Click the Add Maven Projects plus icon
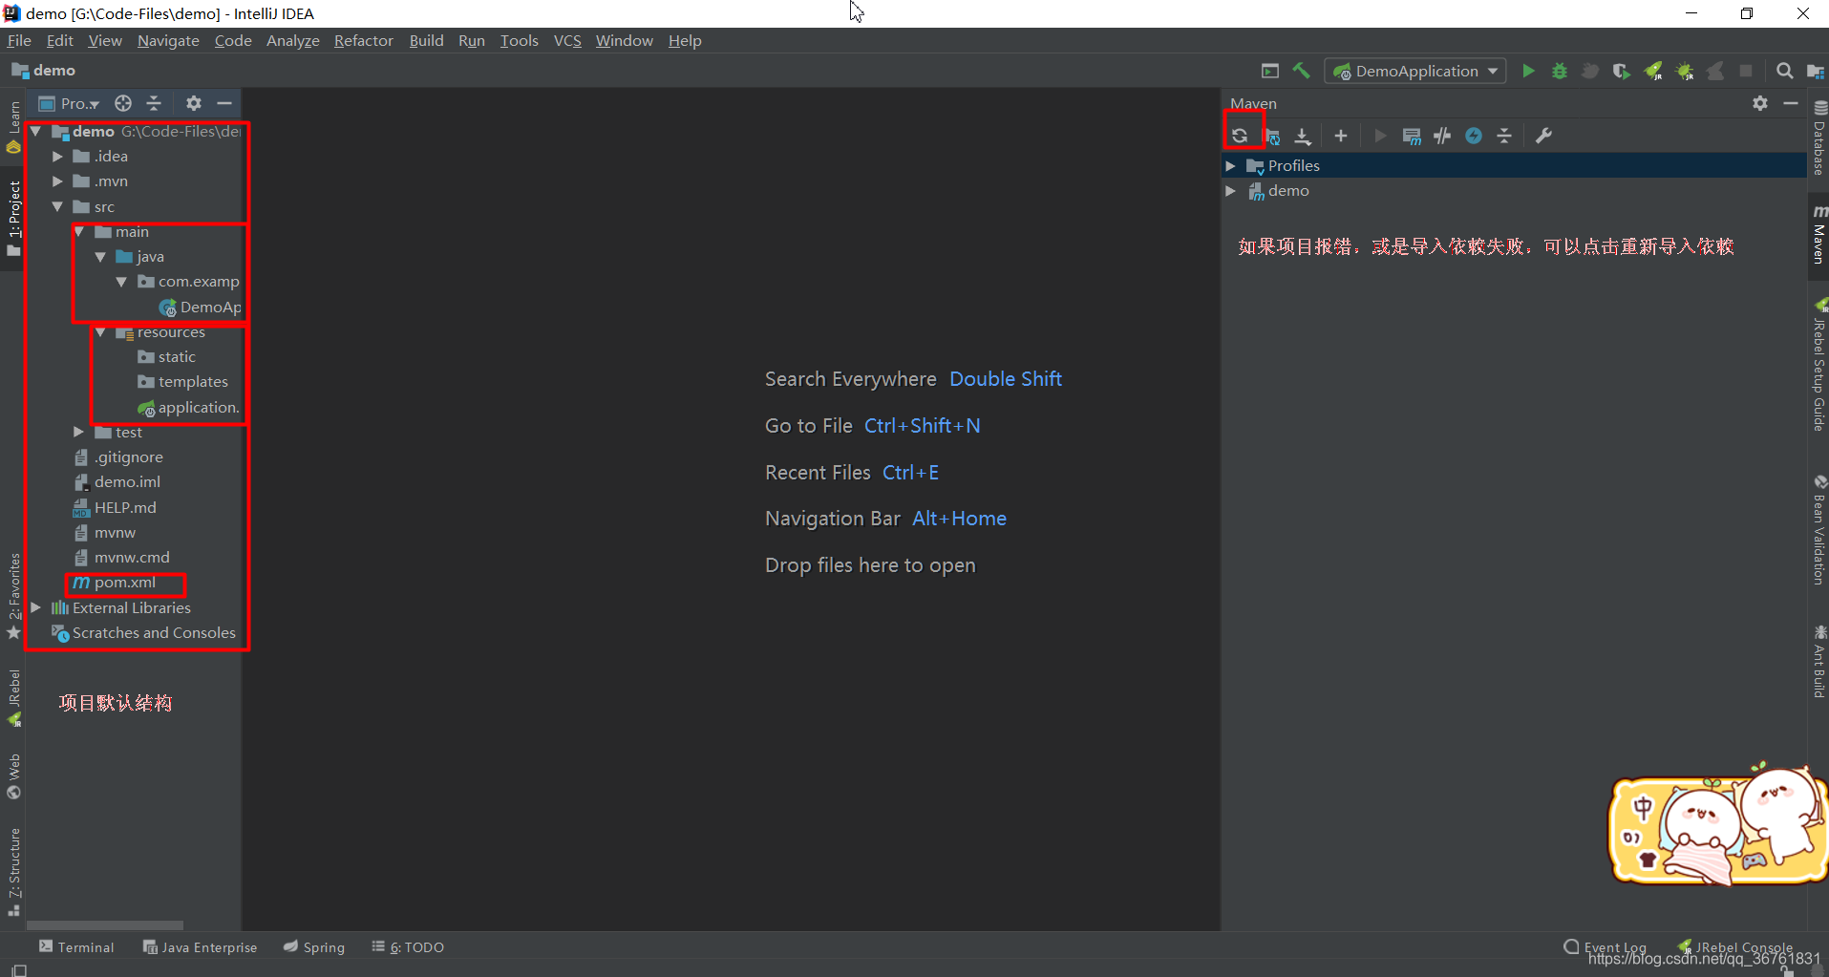Image resolution: width=1829 pixels, height=977 pixels. pos(1341,136)
